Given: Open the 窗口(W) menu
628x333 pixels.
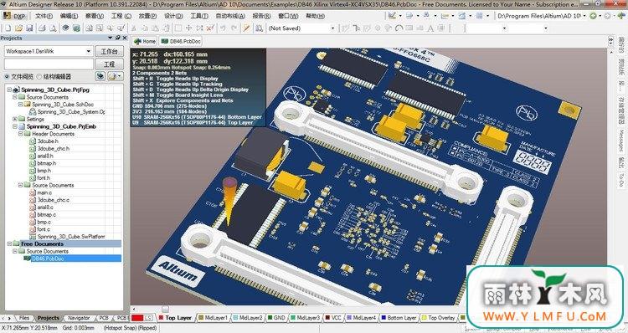Looking at the screenshot, I should coord(288,17).
